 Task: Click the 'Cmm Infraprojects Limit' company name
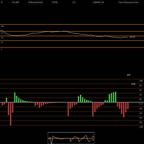tap(128, 2)
